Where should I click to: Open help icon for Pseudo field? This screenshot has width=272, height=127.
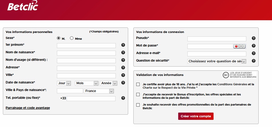point(254,38)
